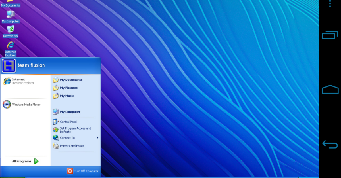Select My Music in Start menu
Screen dimensions: 341x178
click(x=67, y=96)
